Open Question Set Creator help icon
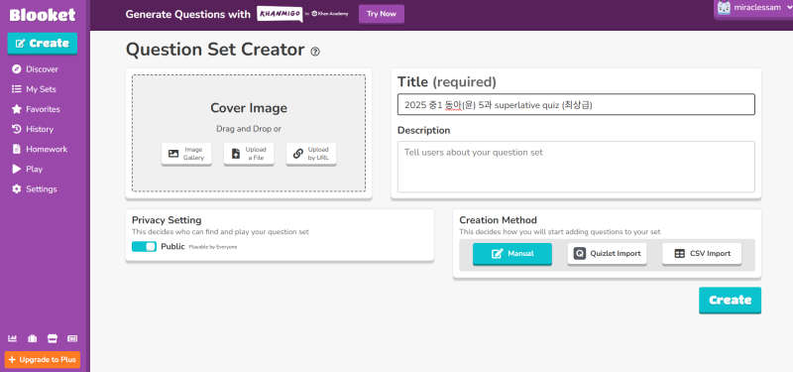793x372 pixels. (315, 52)
